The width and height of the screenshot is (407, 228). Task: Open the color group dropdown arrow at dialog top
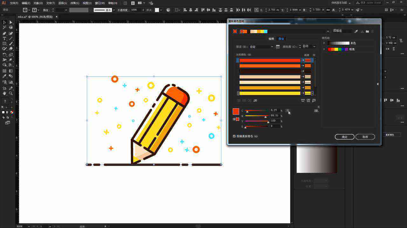pyautogui.click(x=328, y=31)
